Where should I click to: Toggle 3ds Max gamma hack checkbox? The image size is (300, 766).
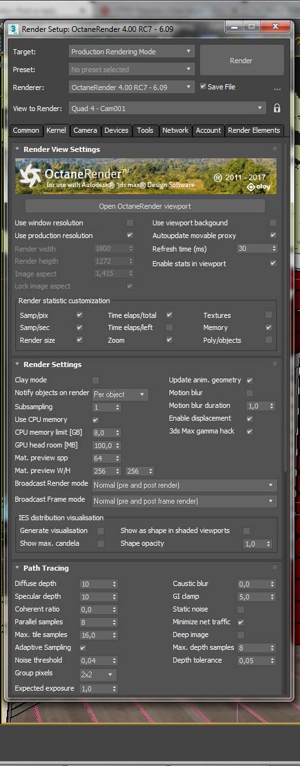click(250, 432)
